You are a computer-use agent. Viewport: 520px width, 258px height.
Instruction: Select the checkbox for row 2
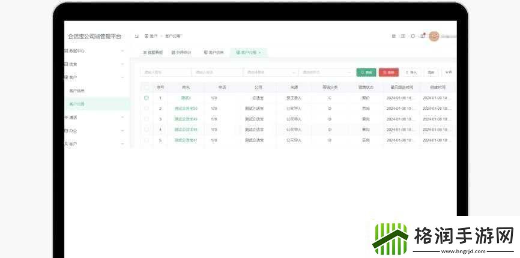pos(147,109)
